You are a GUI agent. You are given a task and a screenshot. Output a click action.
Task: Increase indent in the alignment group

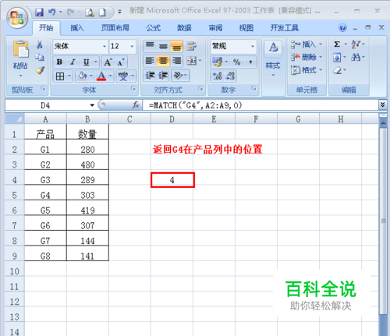click(x=163, y=76)
